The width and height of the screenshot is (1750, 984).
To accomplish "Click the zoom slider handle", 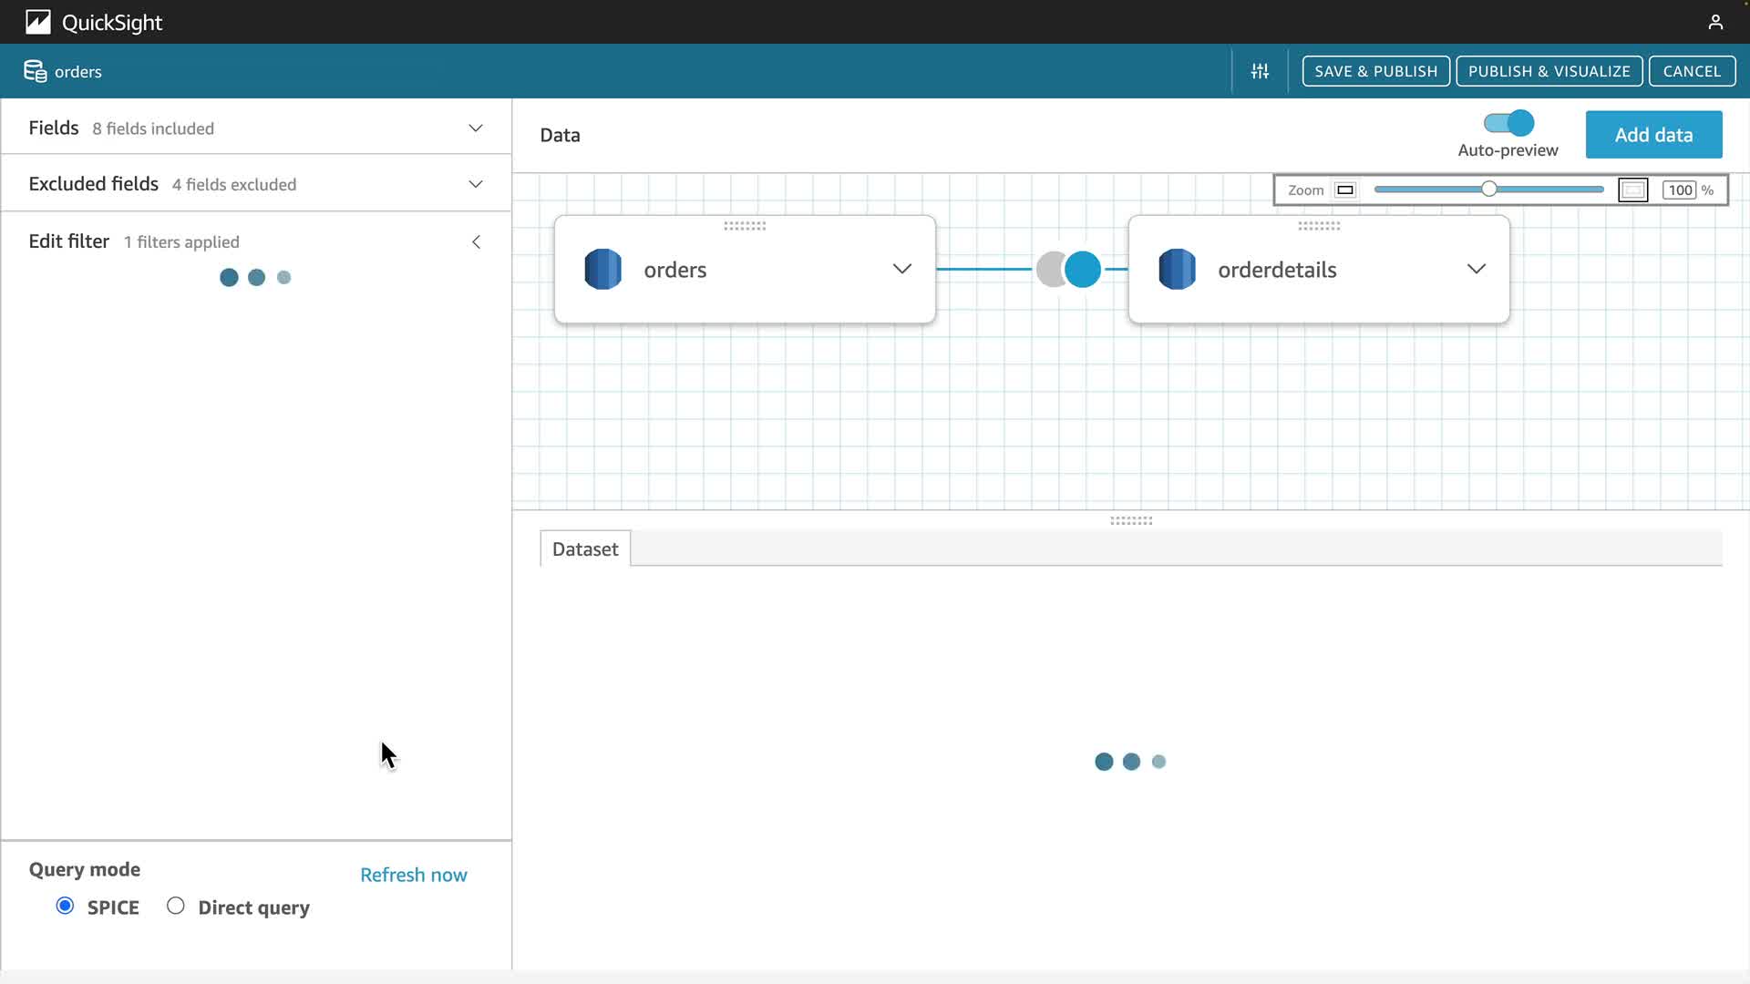I will pyautogui.click(x=1488, y=189).
